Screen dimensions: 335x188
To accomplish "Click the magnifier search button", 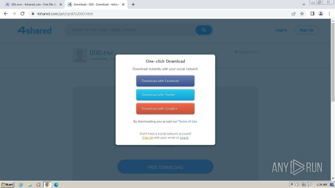I will [204, 30].
